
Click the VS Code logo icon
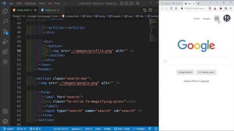4,3
